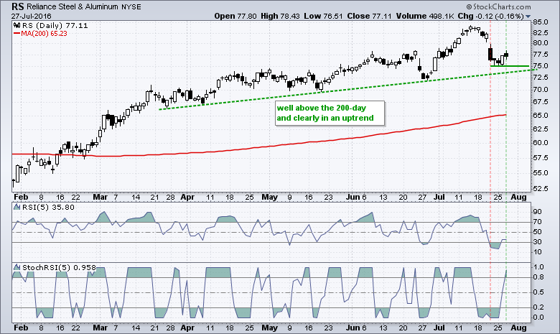Click the Close 77.11 value

coord(369,16)
